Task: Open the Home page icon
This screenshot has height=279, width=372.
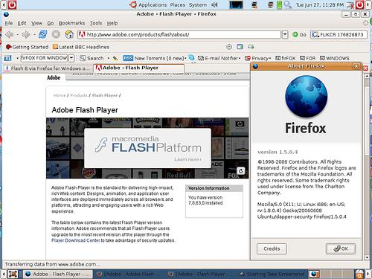Action: pos(69,34)
